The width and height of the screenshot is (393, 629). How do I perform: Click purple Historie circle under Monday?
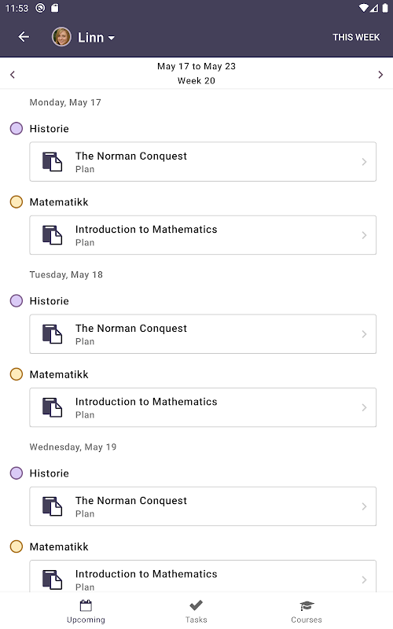click(x=17, y=129)
